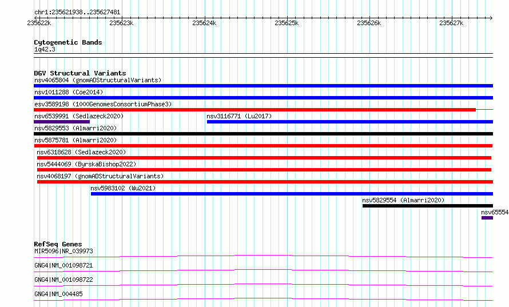
Task: Select the nsv6539991 (Sedlazeck2020) label
Action: (79, 116)
